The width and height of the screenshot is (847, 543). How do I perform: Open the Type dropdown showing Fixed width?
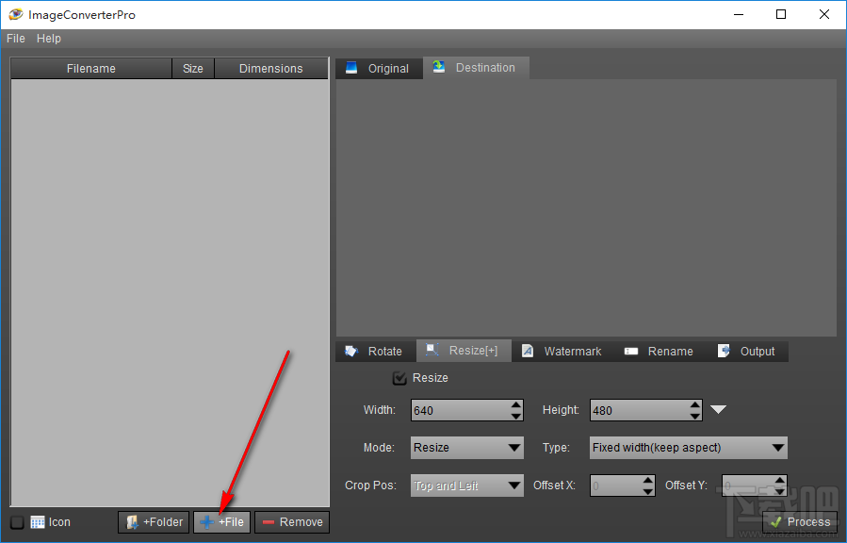[688, 447]
